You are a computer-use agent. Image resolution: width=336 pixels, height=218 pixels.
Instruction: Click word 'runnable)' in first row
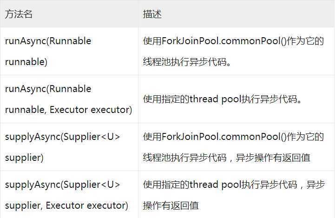click(x=26, y=62)
